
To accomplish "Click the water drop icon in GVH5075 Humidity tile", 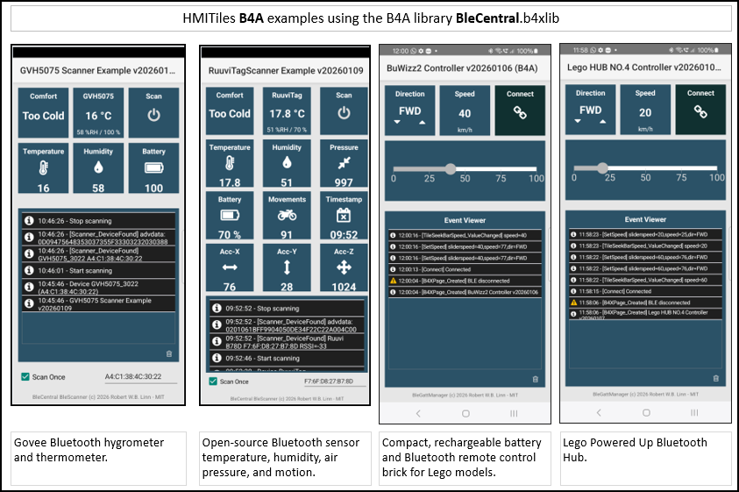I will click(98, 168).
